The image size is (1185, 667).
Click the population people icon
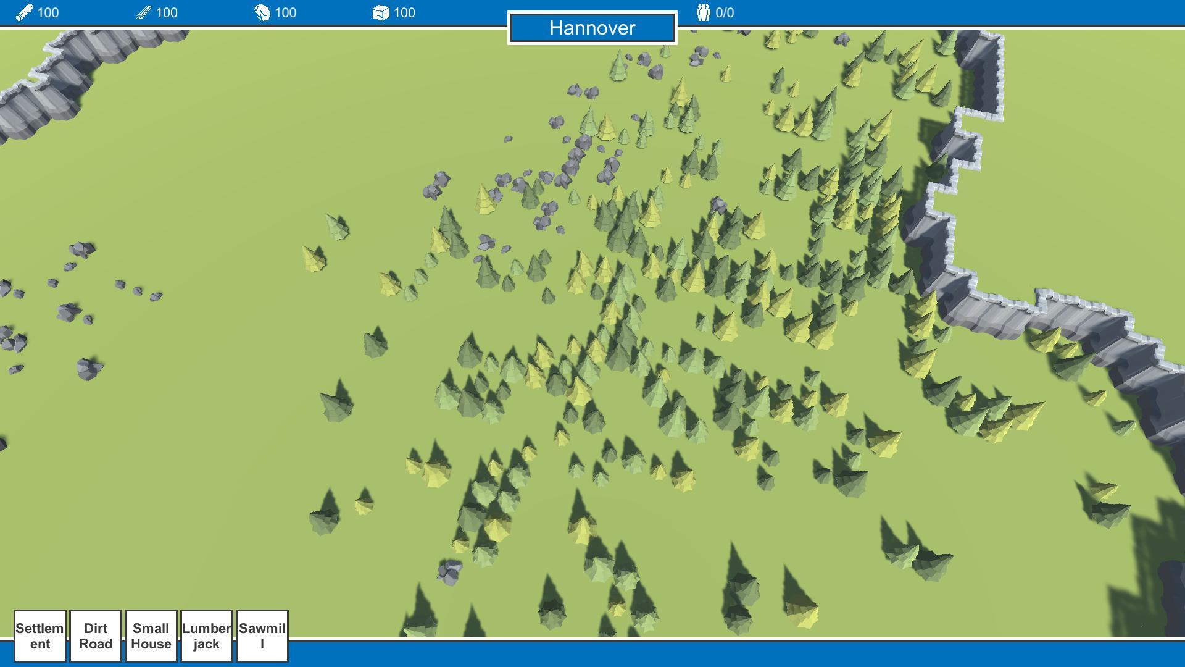point(703,12)
